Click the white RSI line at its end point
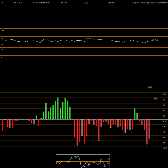168x168 pixels. click(x=149, y=41)
